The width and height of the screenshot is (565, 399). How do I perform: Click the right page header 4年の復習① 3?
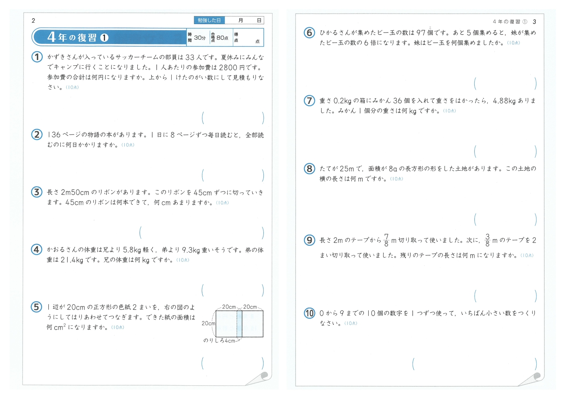coord(515,22)
